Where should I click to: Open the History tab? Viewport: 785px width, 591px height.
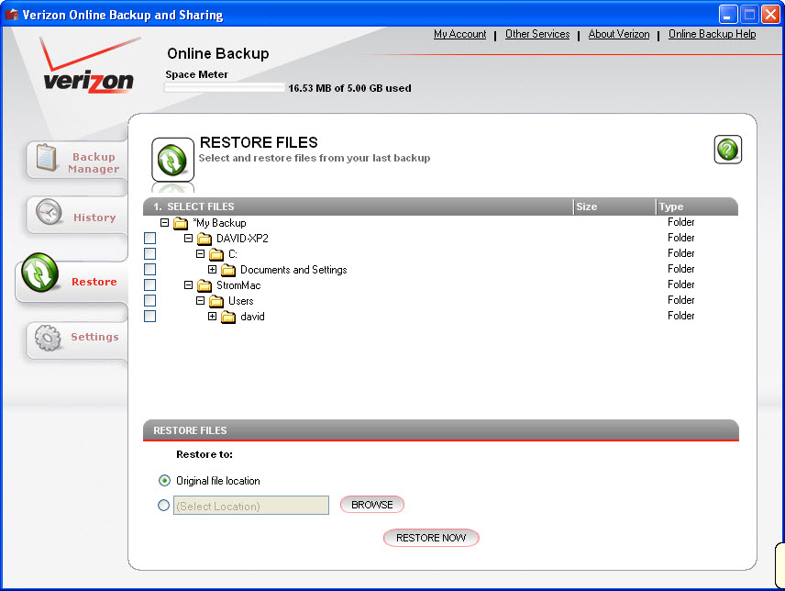click(x=77, y=216)
